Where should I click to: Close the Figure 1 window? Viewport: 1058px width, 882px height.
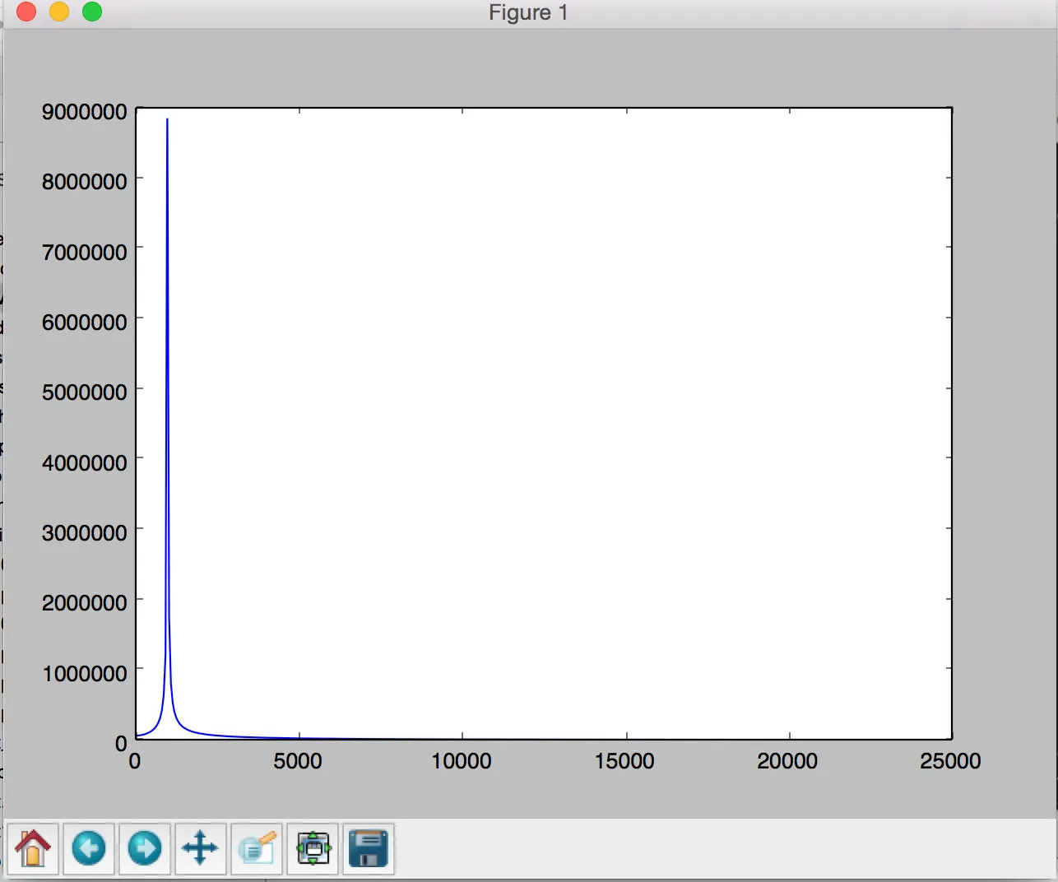pyautogui.click(x=26, y=12)
